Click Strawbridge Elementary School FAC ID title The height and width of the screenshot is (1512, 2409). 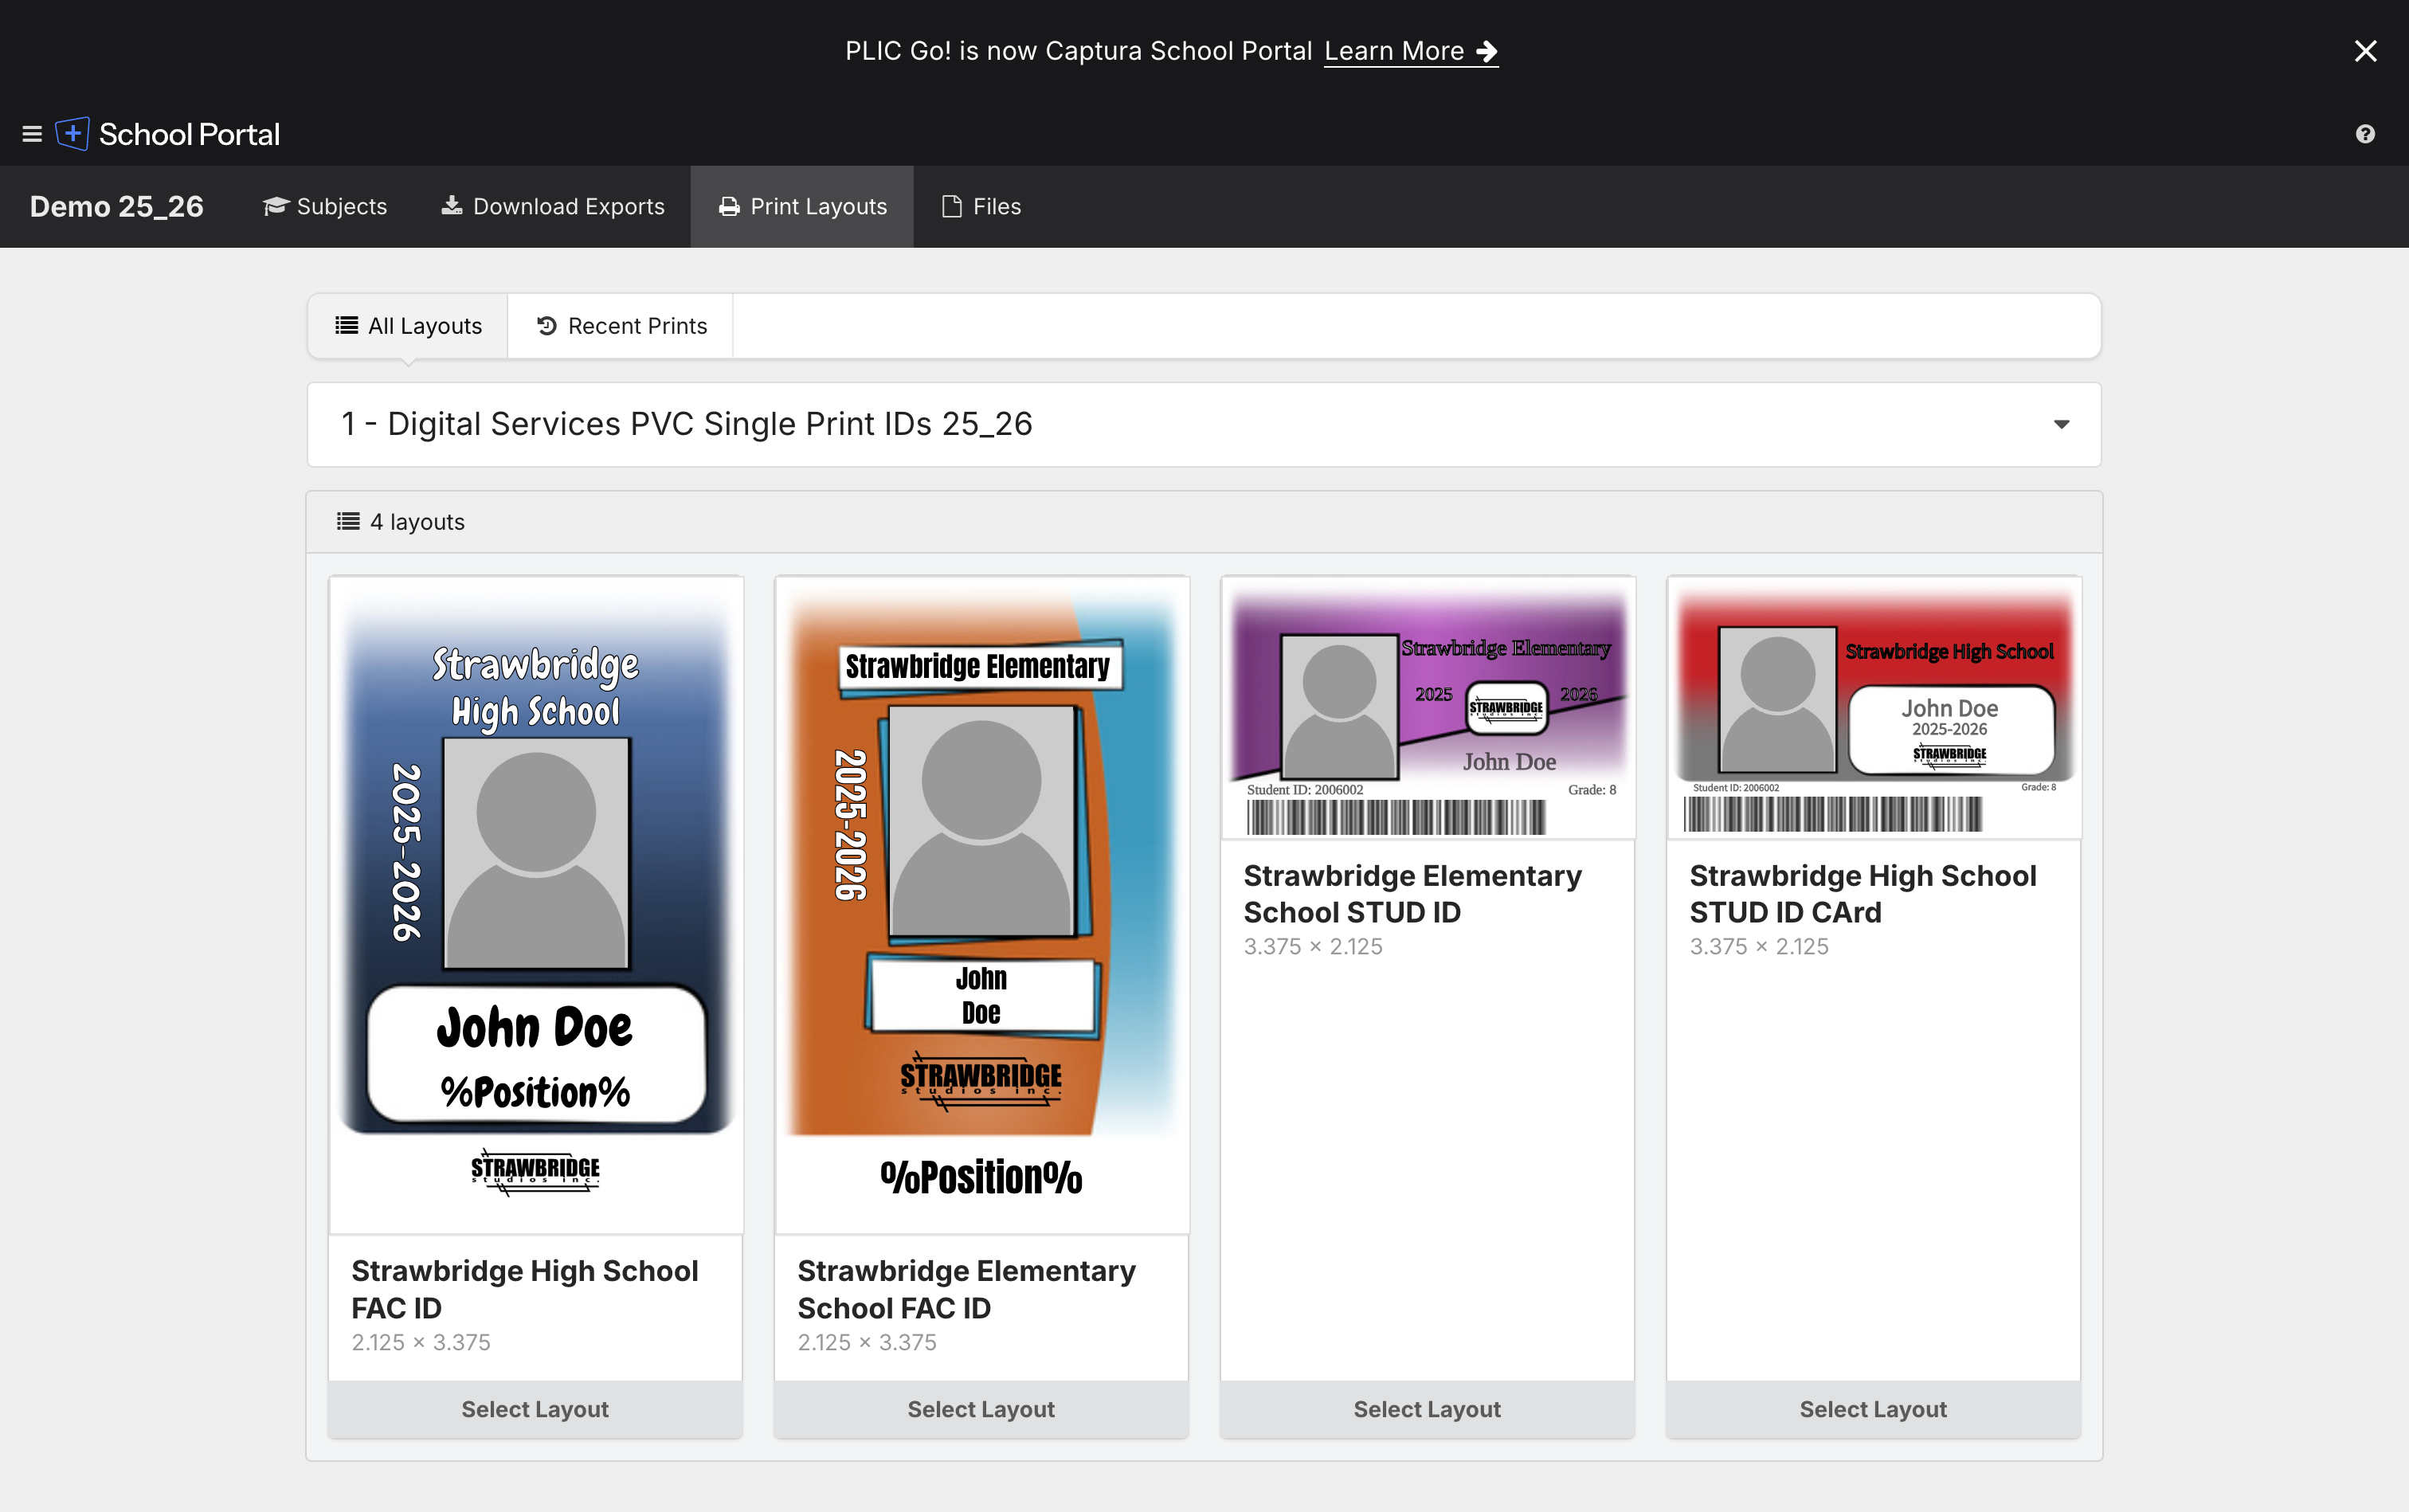click(966, 1289)
